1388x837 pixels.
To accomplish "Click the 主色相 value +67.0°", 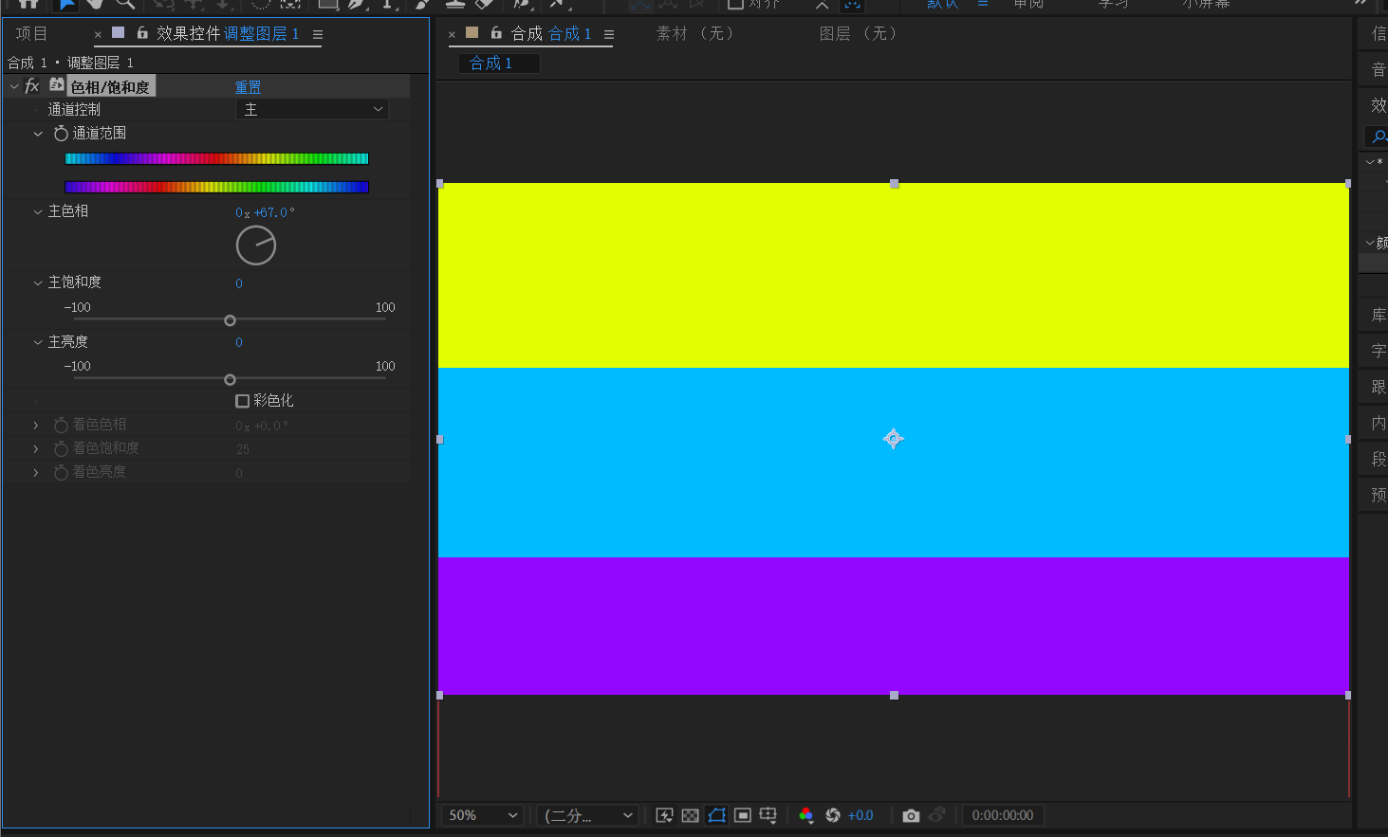I will pos(274,212).
